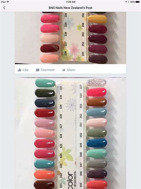Tap the yellow nail swatch 256
The image size is (141, 189).
[x=97, y=19]
